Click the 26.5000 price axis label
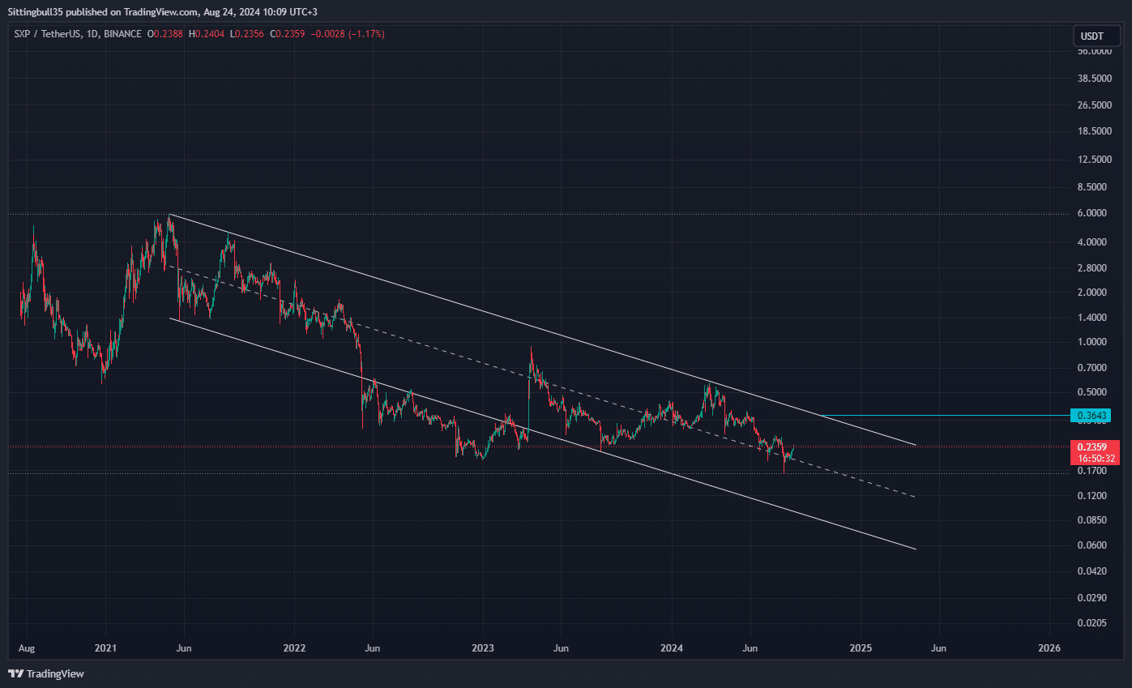 [x=1093, y=105]
